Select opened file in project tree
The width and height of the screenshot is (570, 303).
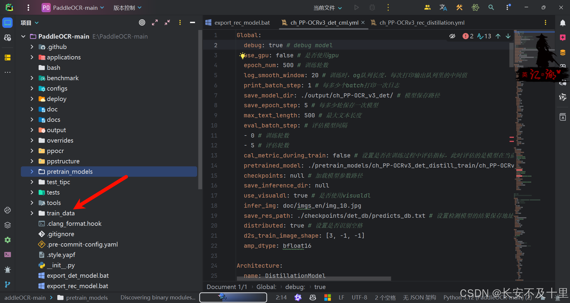pos(142,23)
